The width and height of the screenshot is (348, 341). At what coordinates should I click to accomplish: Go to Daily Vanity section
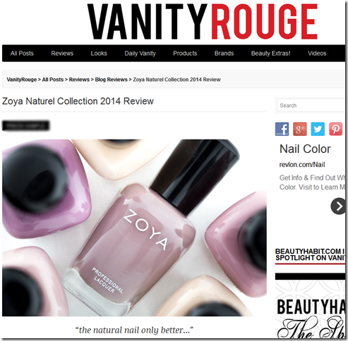point(140,54)
